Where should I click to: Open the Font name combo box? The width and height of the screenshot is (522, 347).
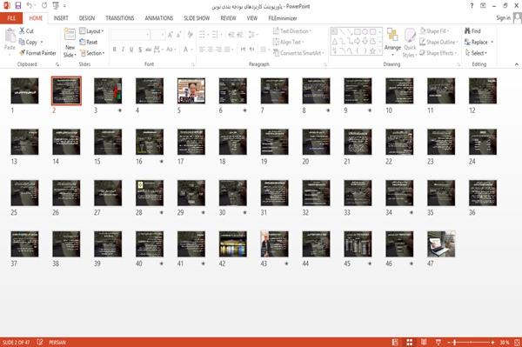pos(130,35)
